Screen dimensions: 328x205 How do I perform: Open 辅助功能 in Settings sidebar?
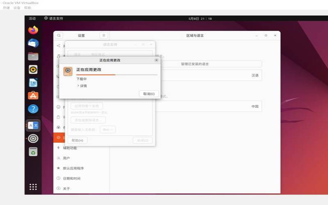point(81,148)
